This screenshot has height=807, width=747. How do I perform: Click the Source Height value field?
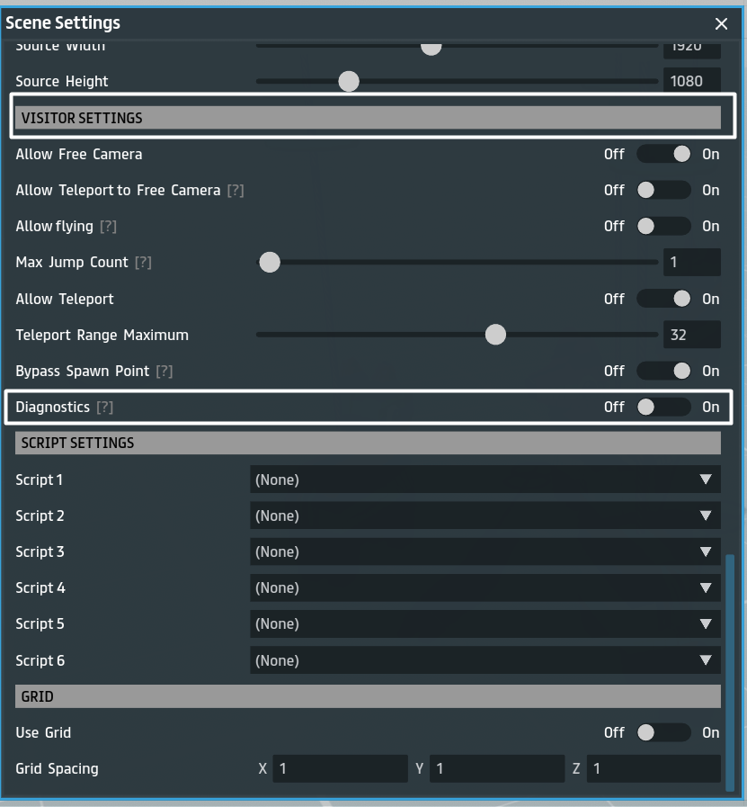691,81
